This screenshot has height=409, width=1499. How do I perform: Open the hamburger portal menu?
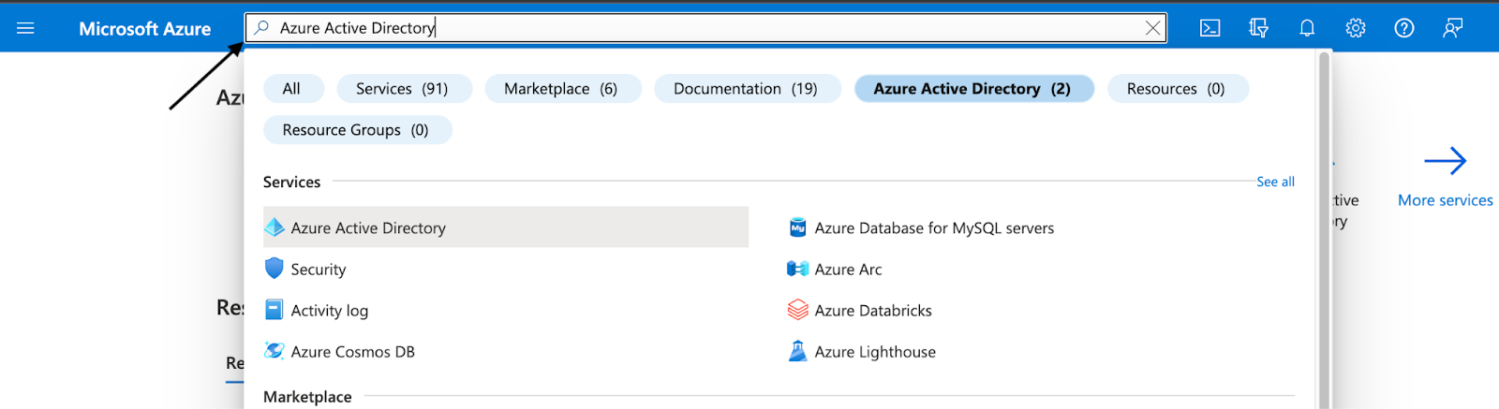pos(25,28)
